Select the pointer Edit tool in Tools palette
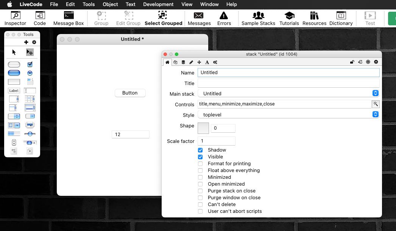The image size is (396, 231). [30, 52]
